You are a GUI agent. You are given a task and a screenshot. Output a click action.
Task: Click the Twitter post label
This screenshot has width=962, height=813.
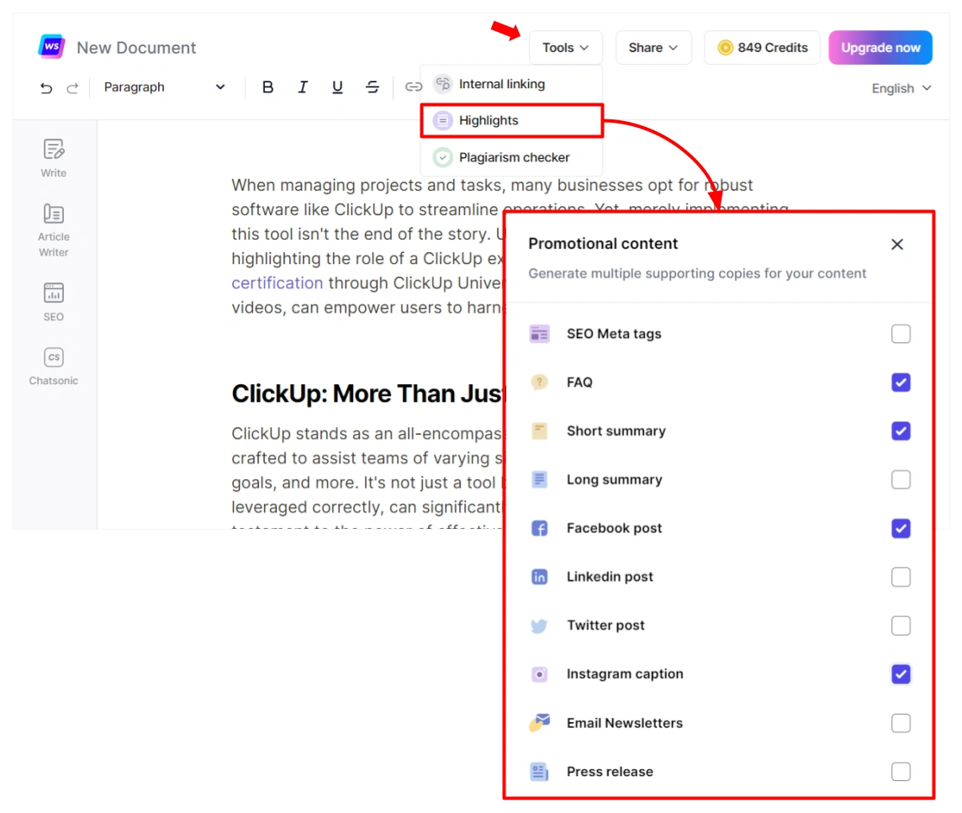click(x=605, y=626)
